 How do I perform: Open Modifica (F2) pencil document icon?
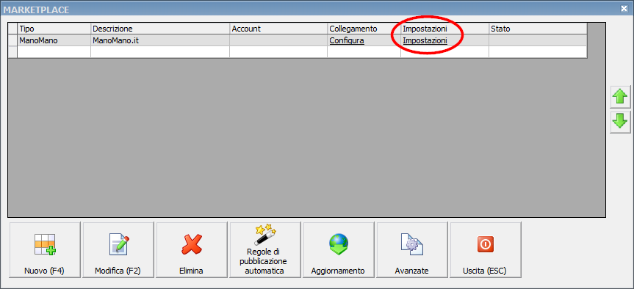point(118,244)
